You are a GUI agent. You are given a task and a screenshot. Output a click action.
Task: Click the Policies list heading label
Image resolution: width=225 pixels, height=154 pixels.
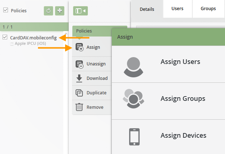click(x=19, y=10)
